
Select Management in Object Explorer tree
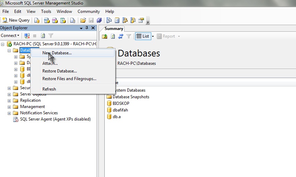click(x=32, y=107)
